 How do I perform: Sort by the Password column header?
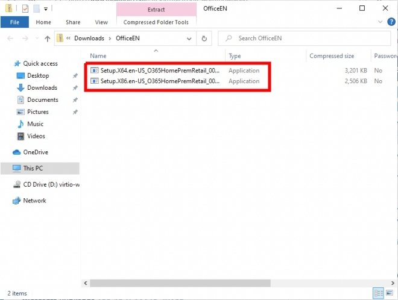[x=385, y=56]
